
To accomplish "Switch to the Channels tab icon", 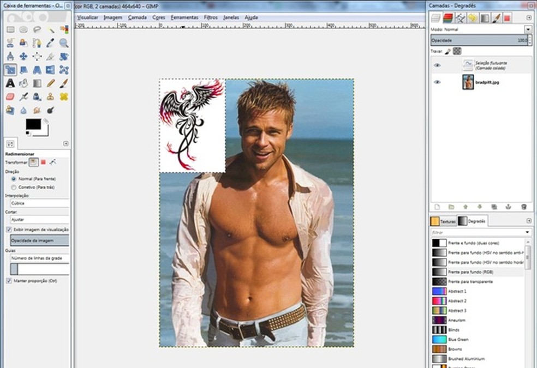I will tap(448, 18).
